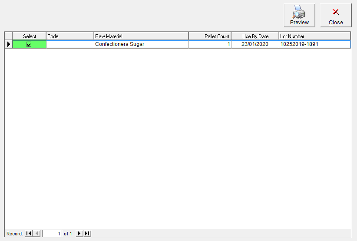This screenshot has height=241, width=357.
Task: Go to first record navigation arrow
Action: pyautogui.click(x=29, y=234)
